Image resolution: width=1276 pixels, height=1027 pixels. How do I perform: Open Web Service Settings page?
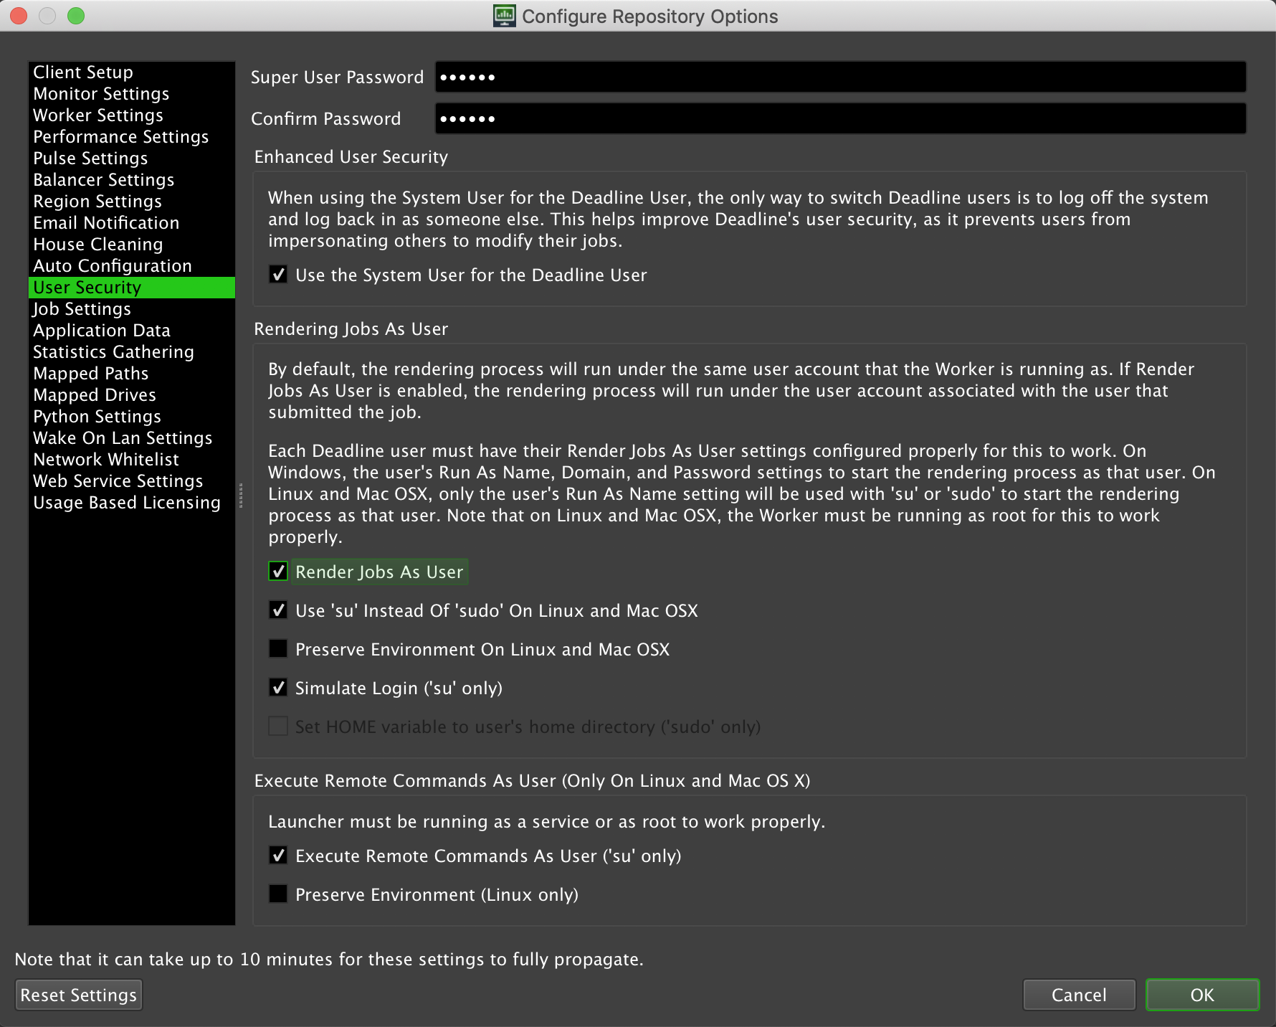coord(132,481)
